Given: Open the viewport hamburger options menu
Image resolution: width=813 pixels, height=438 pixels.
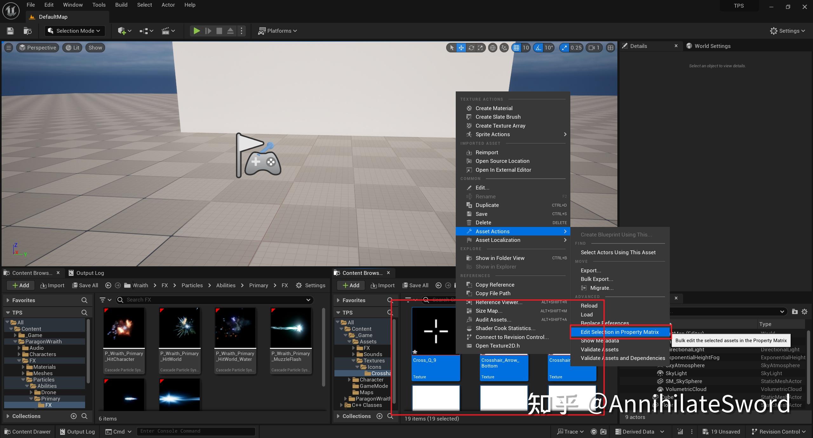Looking at the screenshot, I should (x=9, y=48).
